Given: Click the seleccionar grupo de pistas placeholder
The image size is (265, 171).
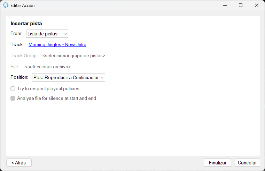Looking at the screenshot, I should coord(74,56).
